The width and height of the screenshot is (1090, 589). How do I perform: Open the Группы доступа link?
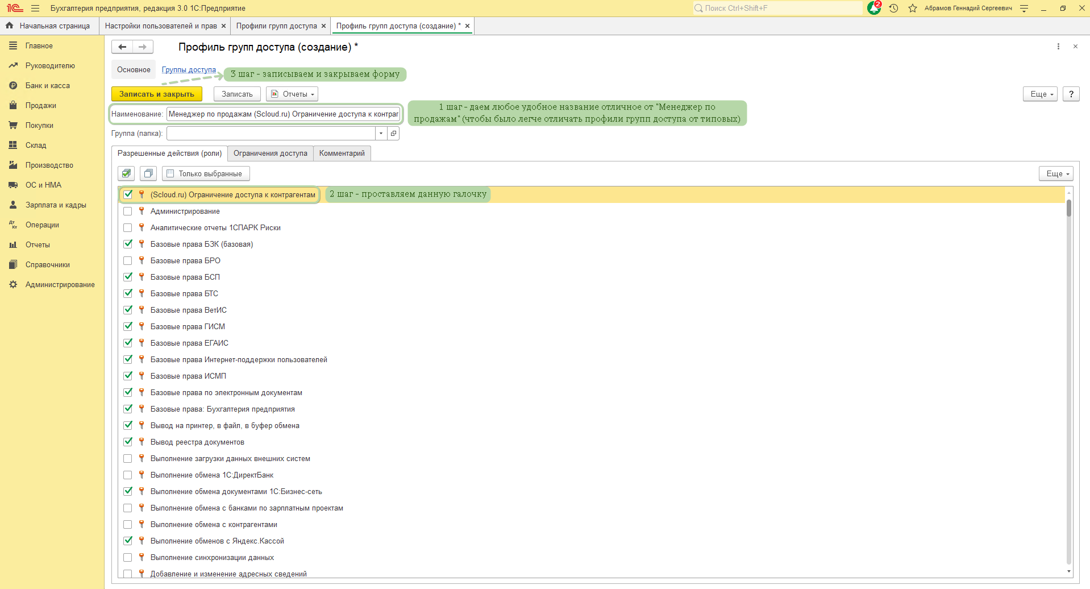[x=189, y=70]
